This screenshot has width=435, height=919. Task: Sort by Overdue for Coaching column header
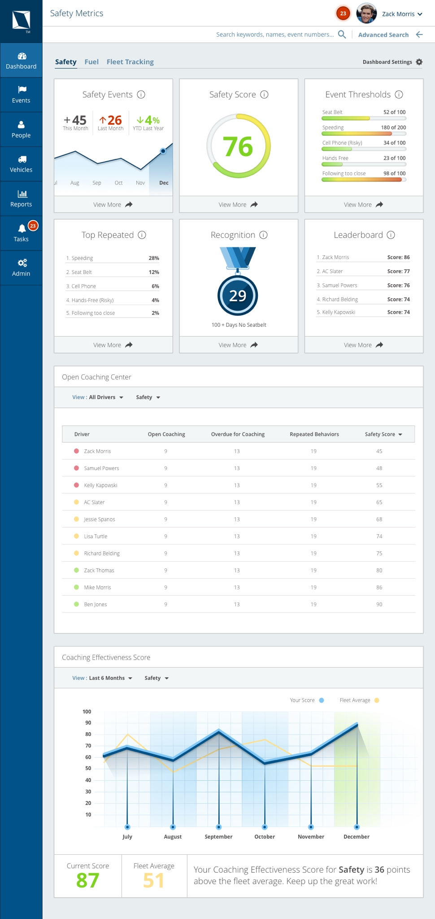[x=238, y=435]
